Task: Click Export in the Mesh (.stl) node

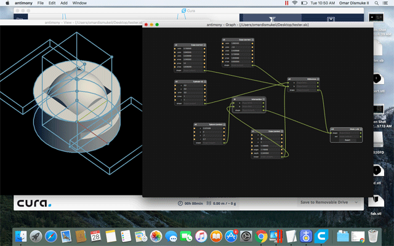Action: pos(347,140)
